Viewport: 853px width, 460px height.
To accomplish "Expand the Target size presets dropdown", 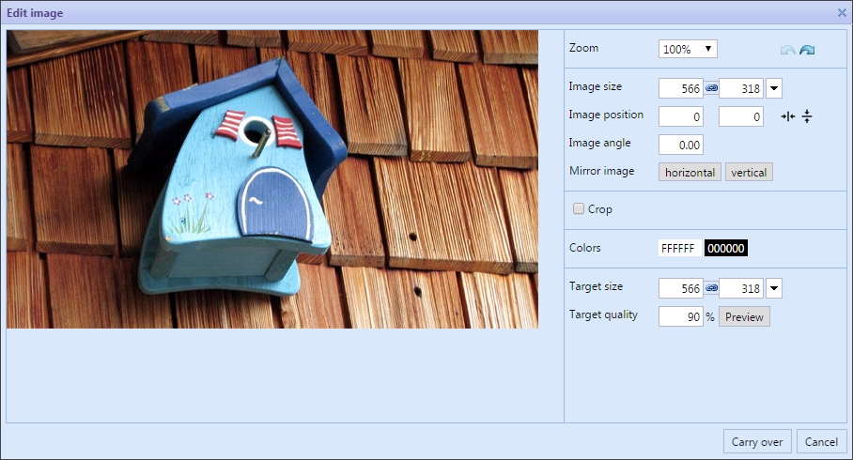I will point(774,288).
